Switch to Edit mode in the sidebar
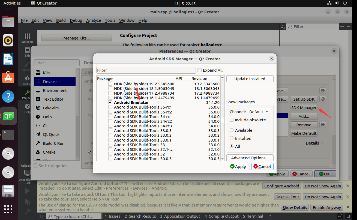The image size is (357, 220). click(x=27, y=50)
